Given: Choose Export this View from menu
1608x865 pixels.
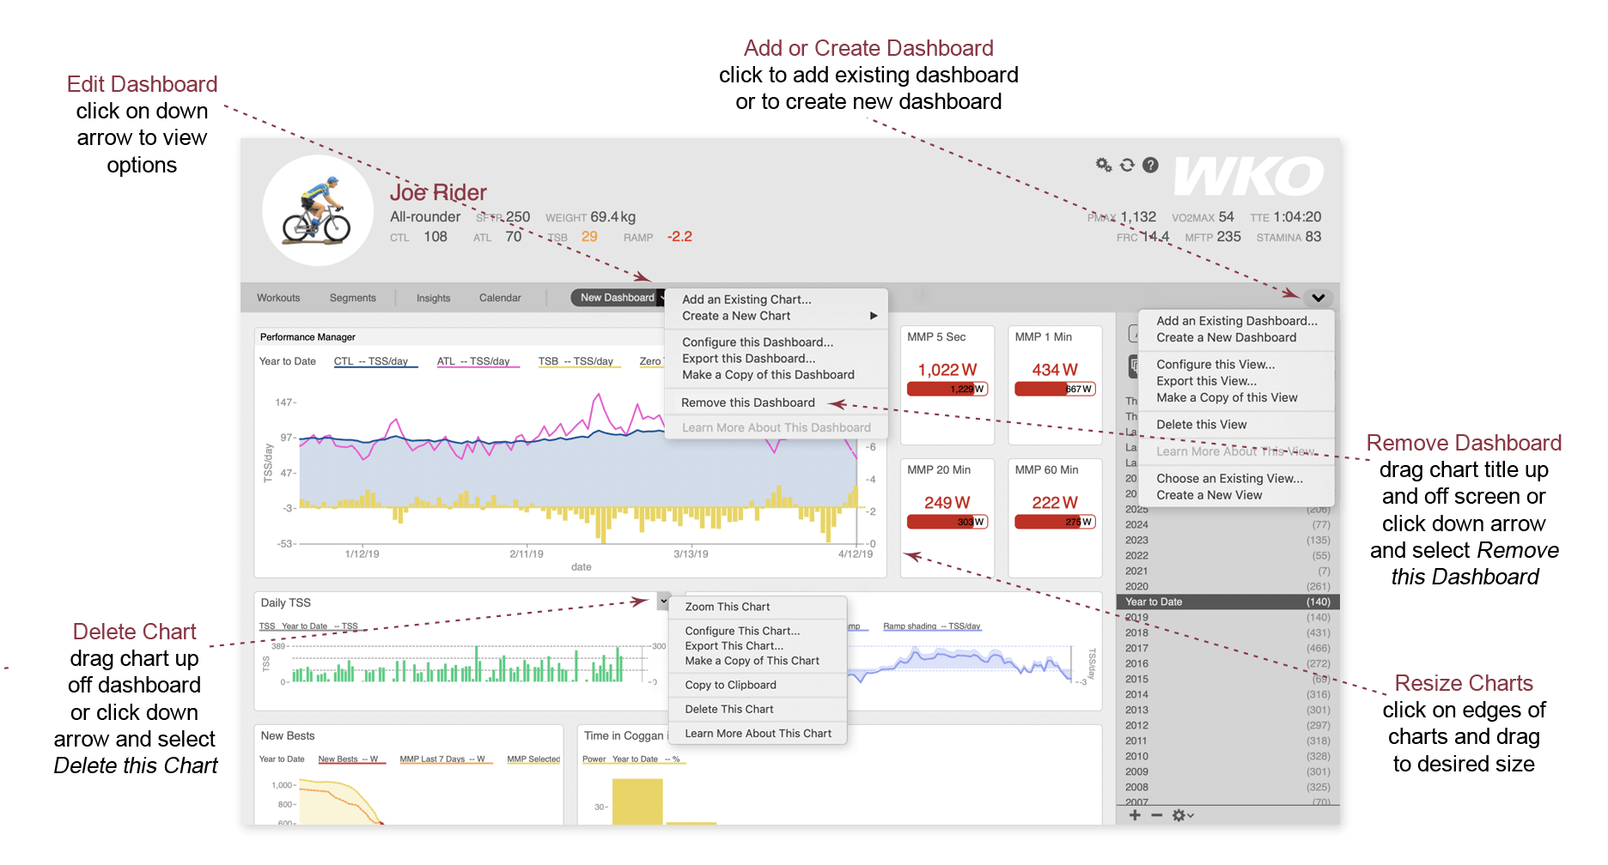Looking at the screenshot, I should [x=1206, y=381].
